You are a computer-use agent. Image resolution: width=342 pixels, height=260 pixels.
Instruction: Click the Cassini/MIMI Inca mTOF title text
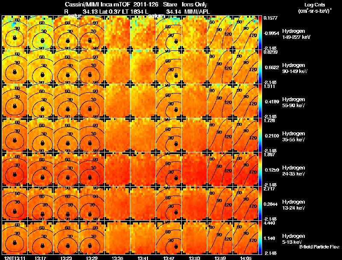click(97, 4)
